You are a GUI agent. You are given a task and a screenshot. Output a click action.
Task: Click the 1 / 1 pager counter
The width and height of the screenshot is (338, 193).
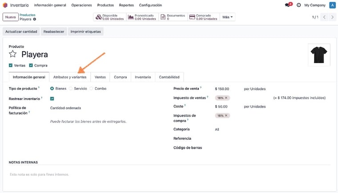315,17
